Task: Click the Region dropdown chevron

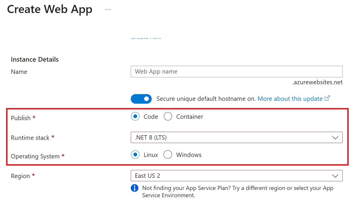Action: [336, 175]
